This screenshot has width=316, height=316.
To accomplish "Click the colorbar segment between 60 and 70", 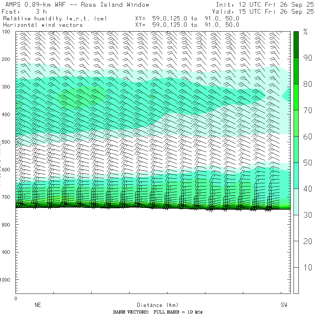I will tap(296, 123).
